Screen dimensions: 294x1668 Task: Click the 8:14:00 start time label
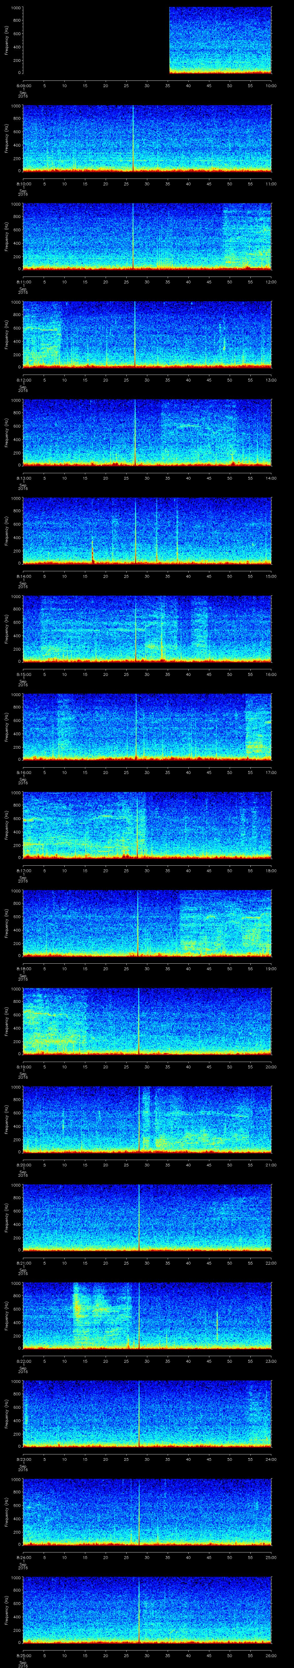click(23, 576)
